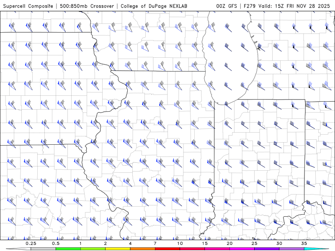Click the yellow 2–4 color bar segment
Viewport: 335px width, 251px height.
(x=118, y=249)
